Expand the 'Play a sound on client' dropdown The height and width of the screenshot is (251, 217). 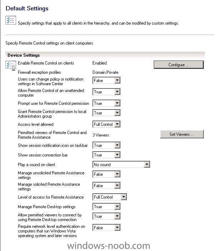(x=121, y=165)
